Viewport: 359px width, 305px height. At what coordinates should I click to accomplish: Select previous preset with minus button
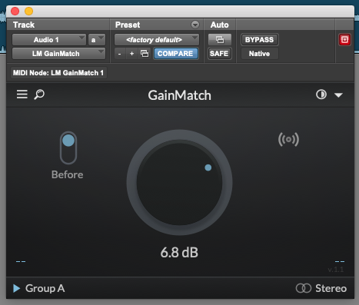pyautogui.click(x=119, y=54)
